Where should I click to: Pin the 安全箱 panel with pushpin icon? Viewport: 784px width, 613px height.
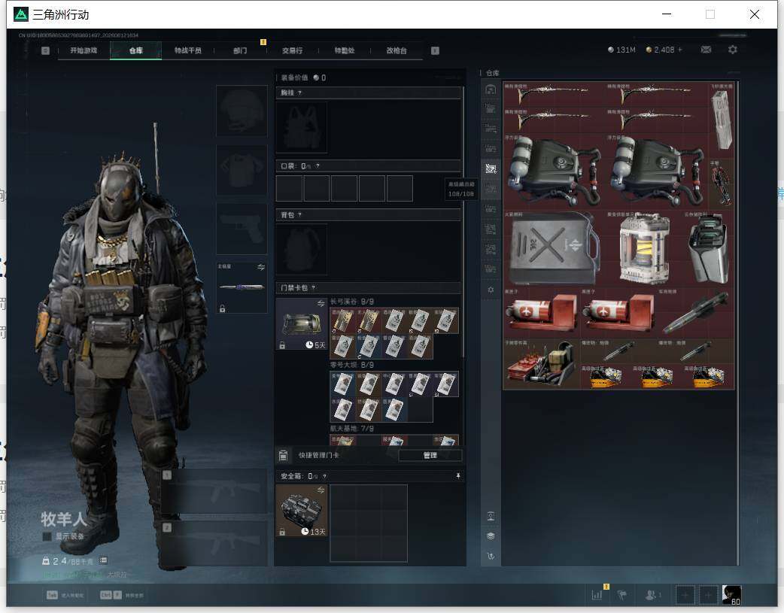(x=458, y=476)
